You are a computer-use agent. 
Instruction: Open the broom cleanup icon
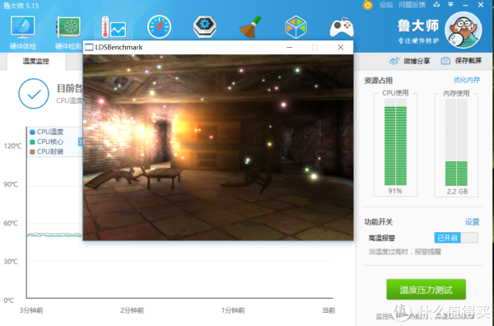pyautogui.click(x=250, y=27)
